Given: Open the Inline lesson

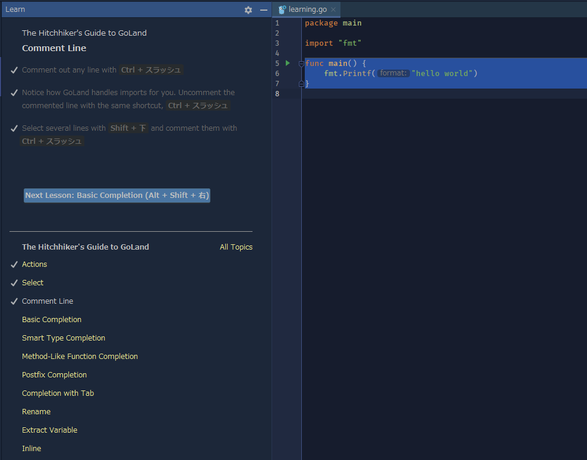Looking at the screenshot, I should (x=31, y=448).
